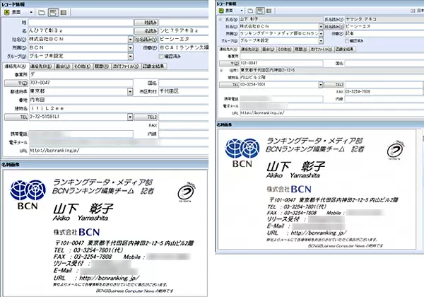This screenshot has height=297, width=424.
Task: Switch to the 履歴 tab in the left window
Action: [x=102, y=66]
